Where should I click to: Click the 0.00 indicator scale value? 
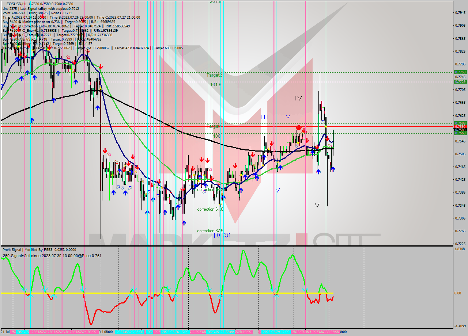click(x=458, y=293)
